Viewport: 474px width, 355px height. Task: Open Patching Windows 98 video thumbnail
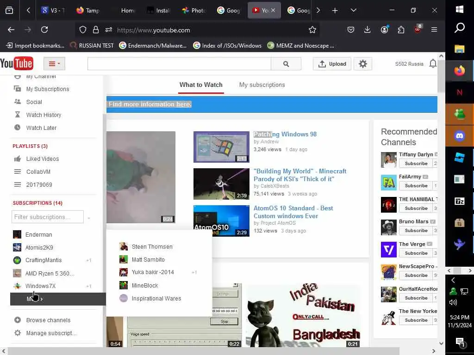click(x=221, y=147)
